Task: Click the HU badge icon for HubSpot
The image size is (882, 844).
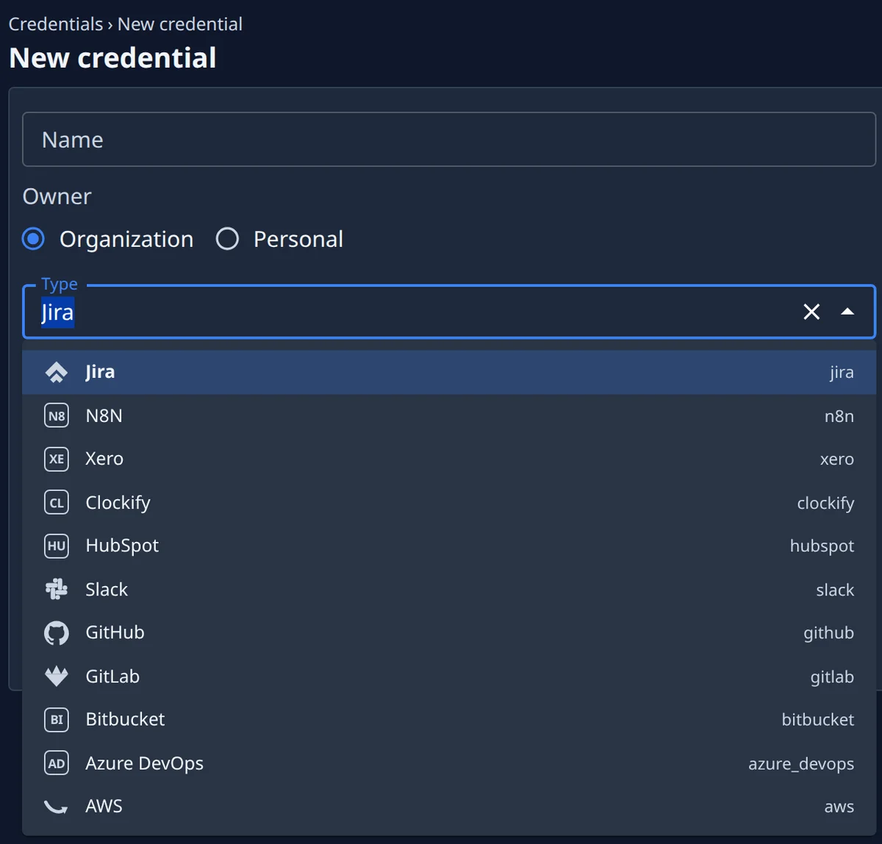Action: (x=57, y=546)
